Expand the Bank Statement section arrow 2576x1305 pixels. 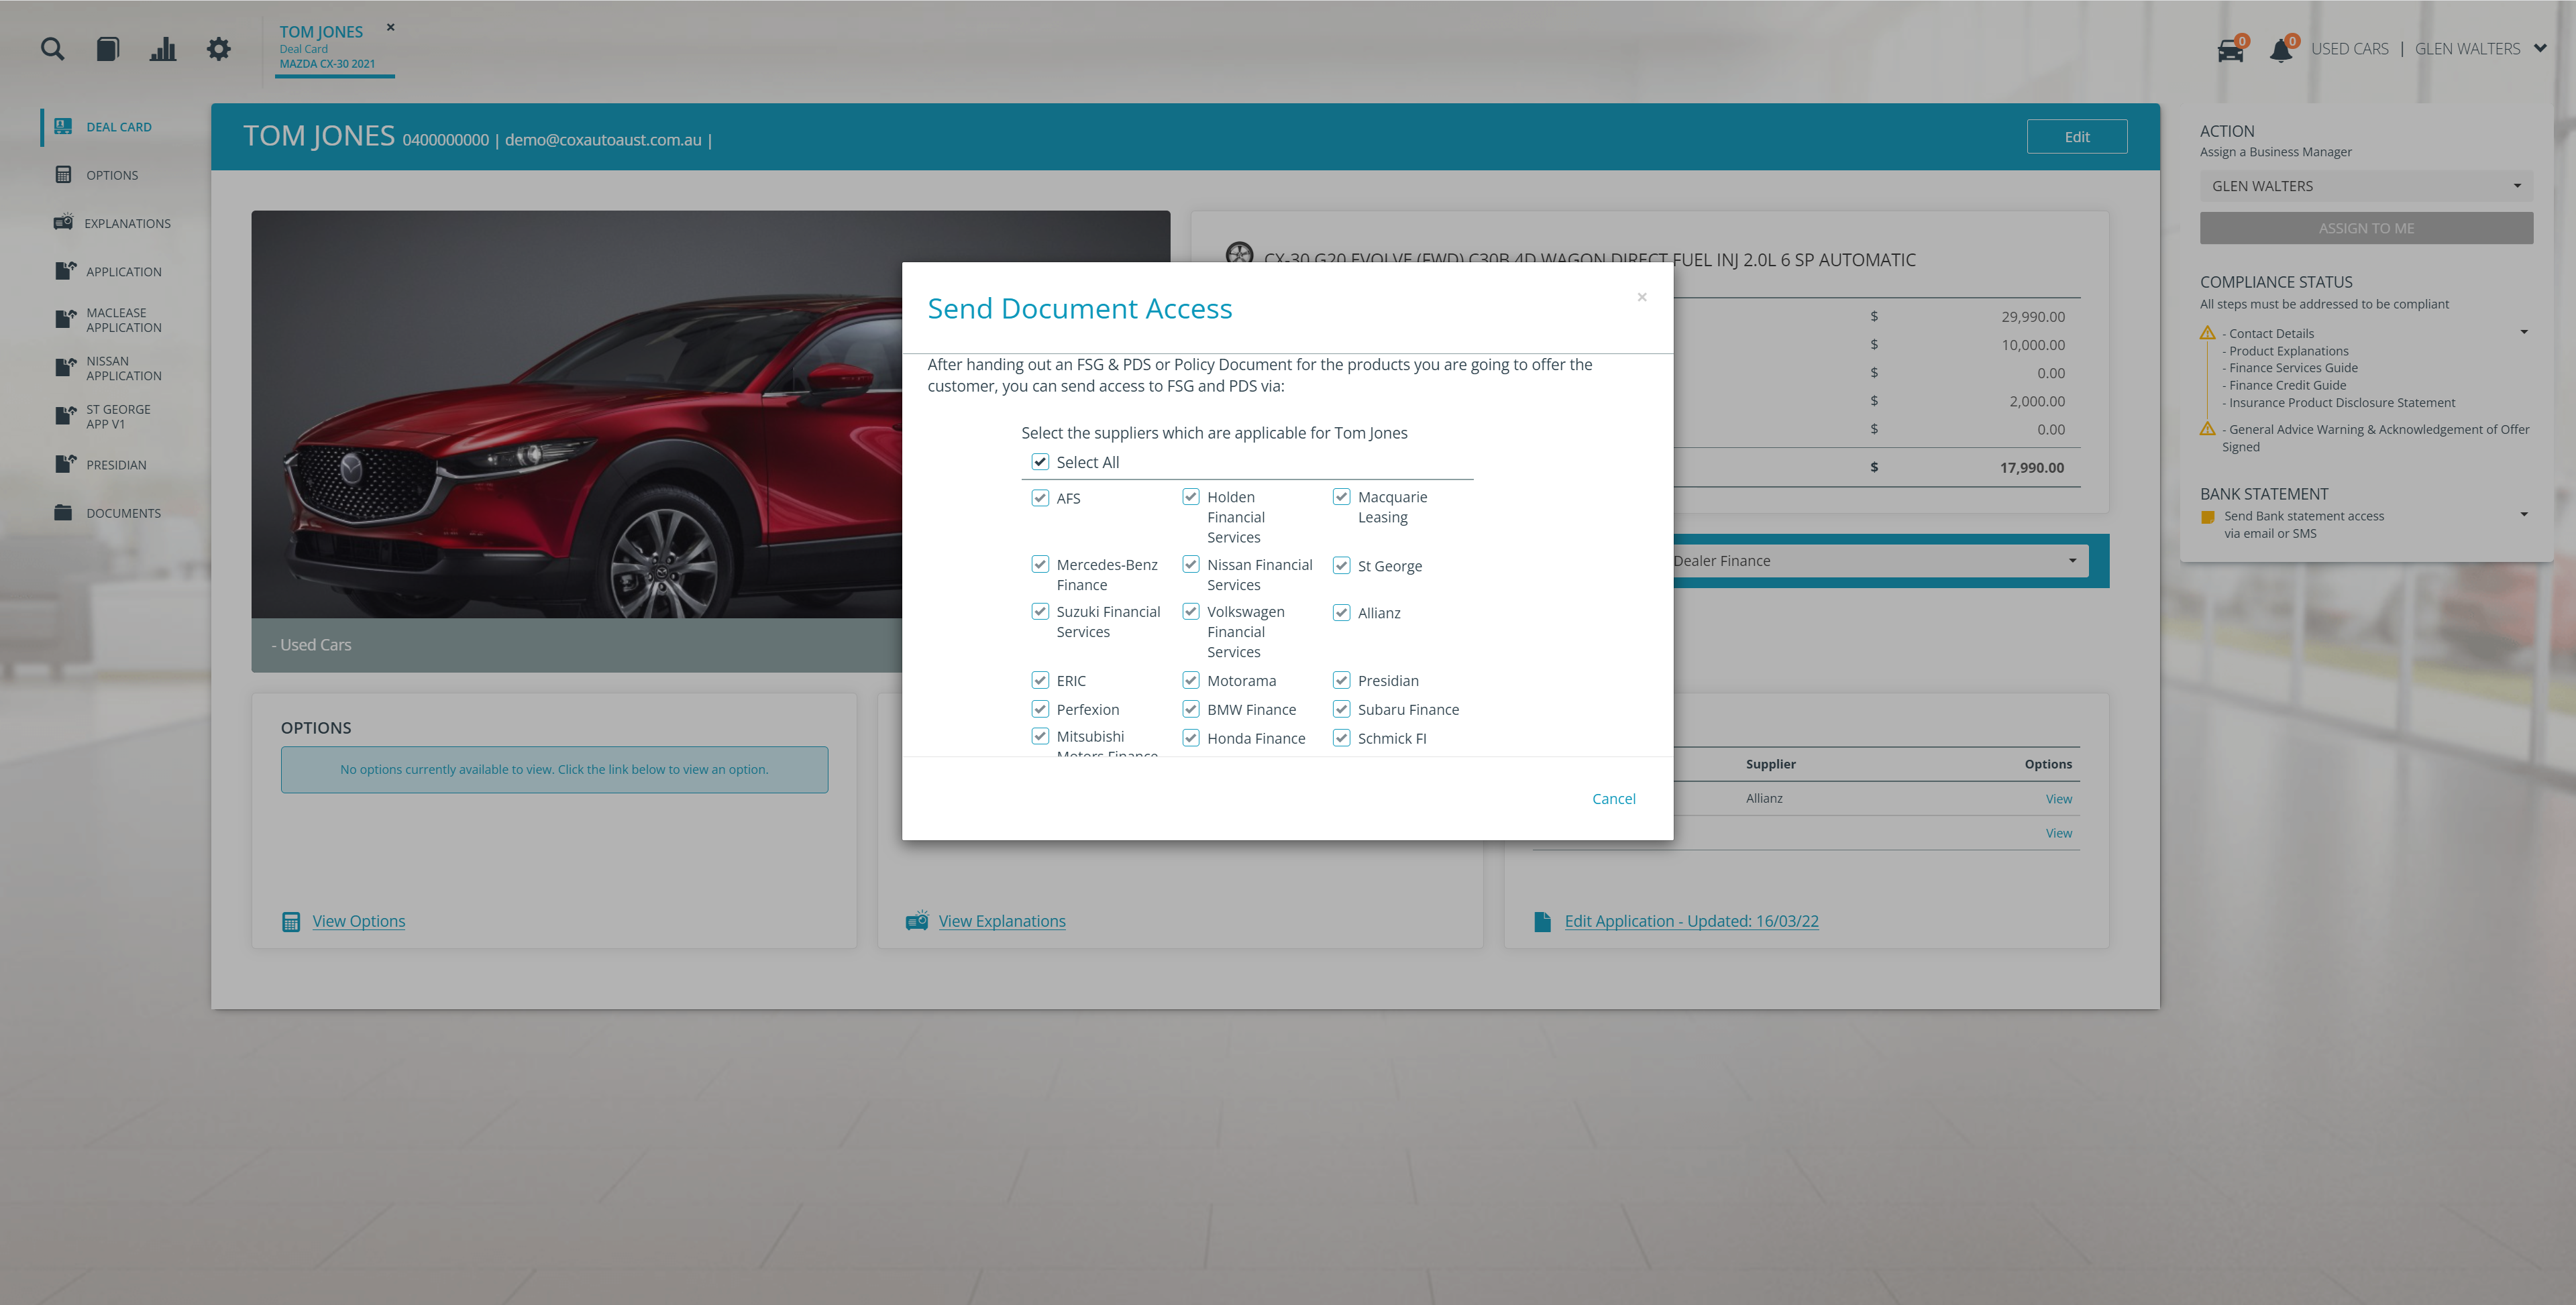pos(2524,515)
